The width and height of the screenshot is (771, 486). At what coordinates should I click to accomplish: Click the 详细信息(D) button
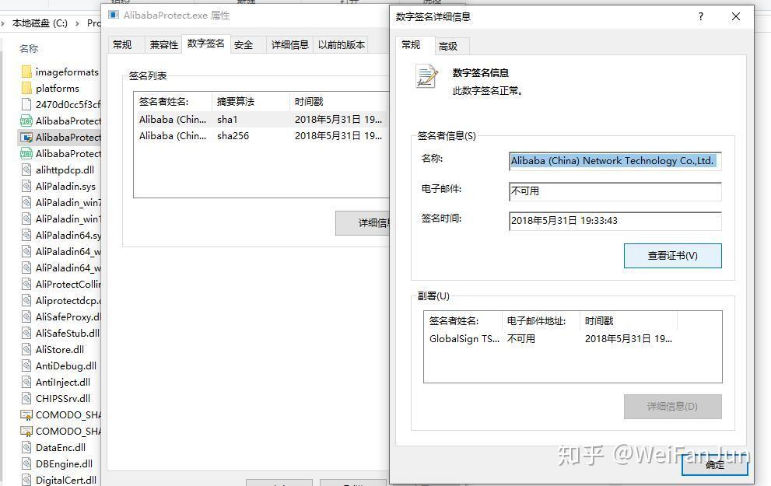(673, 407)
